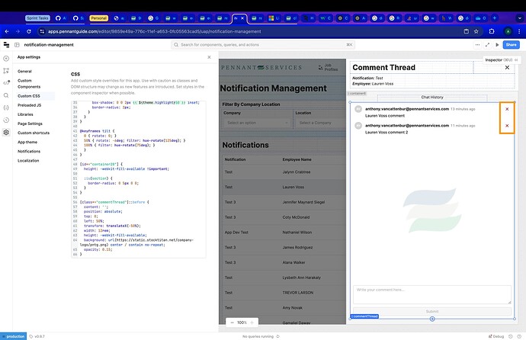
Task: Click the blue Share button
Action: (x=511, y=44)
